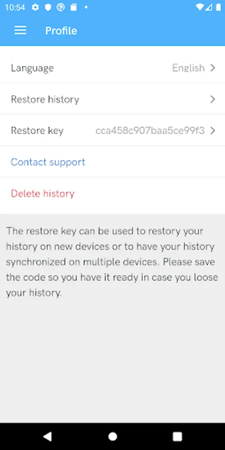Viewport: 225px width, 450px height.
Task: Open the Language setting row
Action: coord(112,68)
